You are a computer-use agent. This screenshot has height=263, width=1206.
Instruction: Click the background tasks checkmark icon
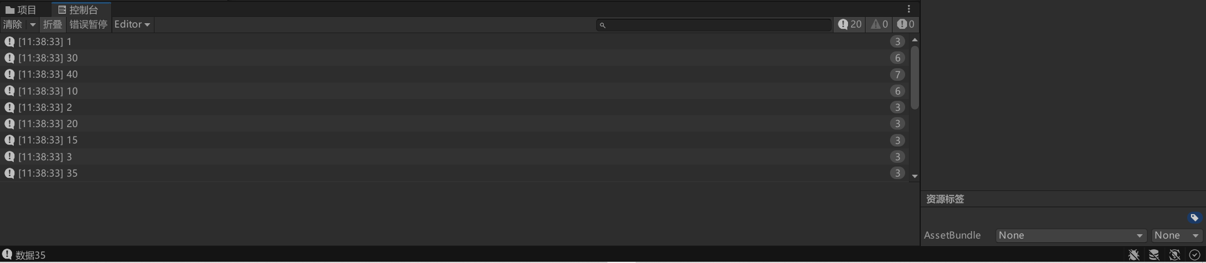pyautogui.click(x=1195, y=255)
